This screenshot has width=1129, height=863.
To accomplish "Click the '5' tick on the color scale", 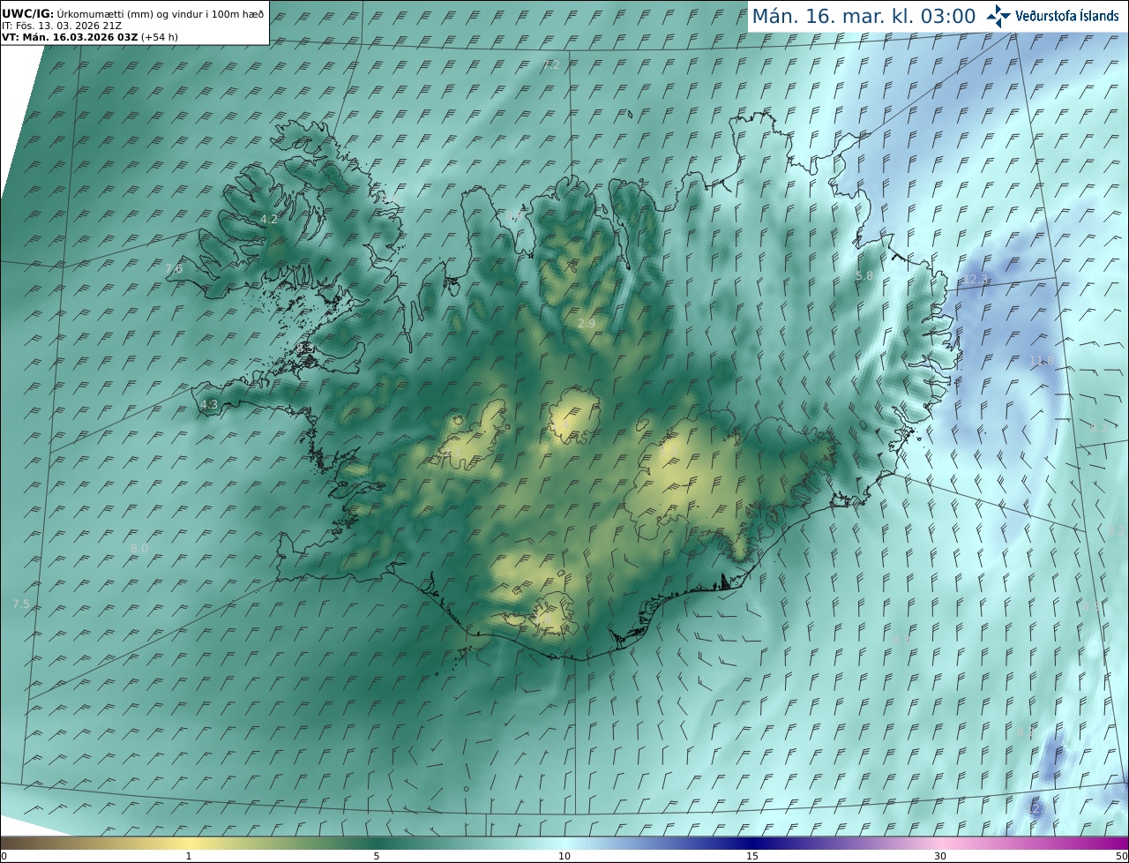I will tap(377, 856).
